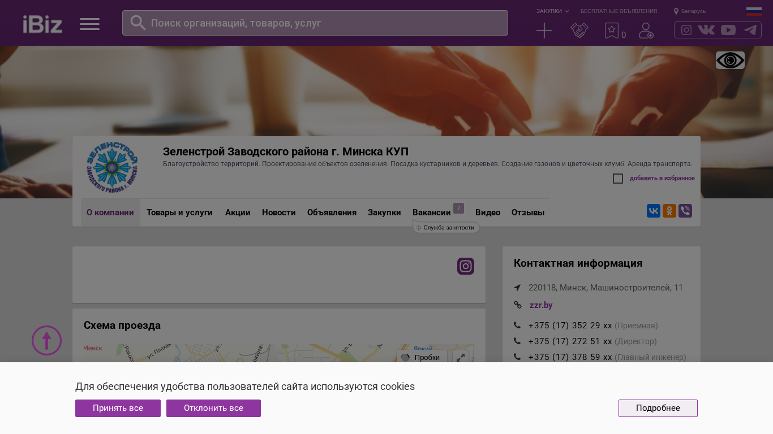Image resolution: width=773 pixels, height=434 pixels.
Task: Click the search magnifier icon
Action: click(x=138, y=23)
